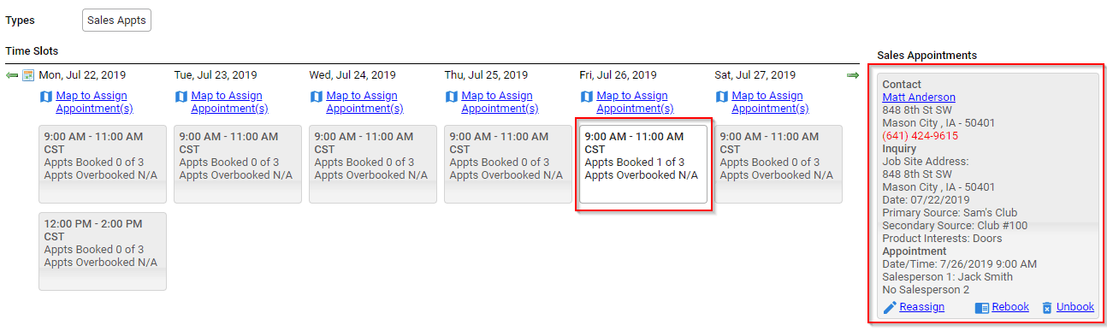
Task: Click the Unbook link
Action: [1075, 307]
